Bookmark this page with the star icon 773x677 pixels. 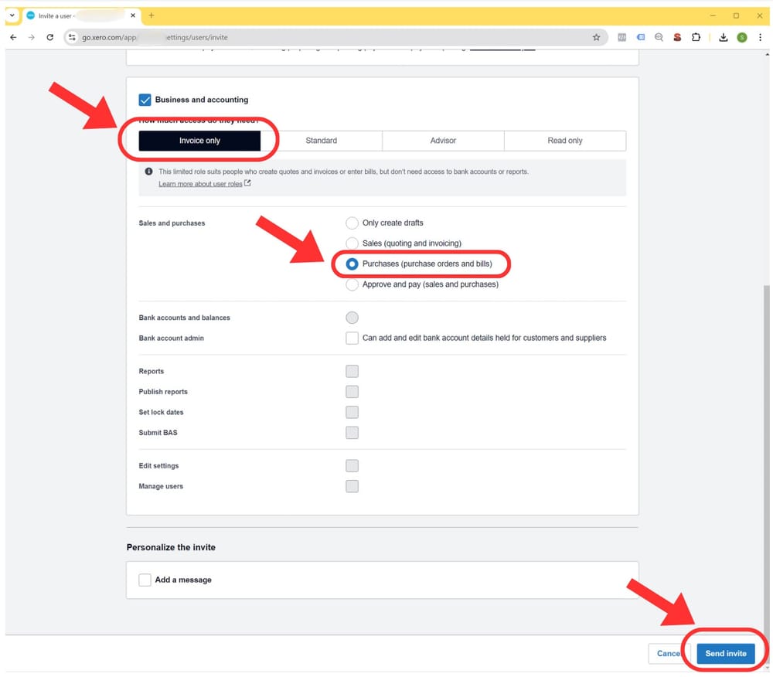(x=596, y=36)
